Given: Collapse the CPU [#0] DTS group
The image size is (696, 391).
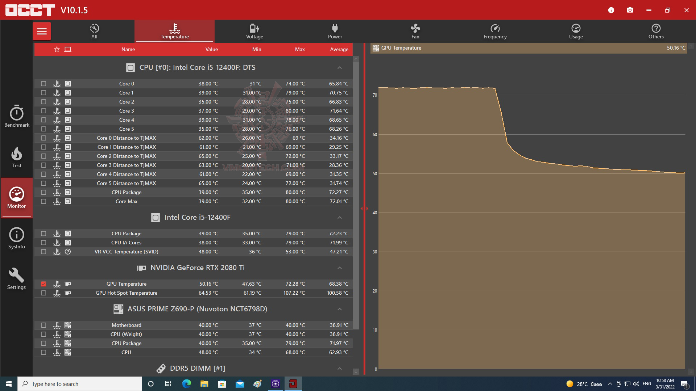Looking at the screenshot, I should click(x=339, y=68).
